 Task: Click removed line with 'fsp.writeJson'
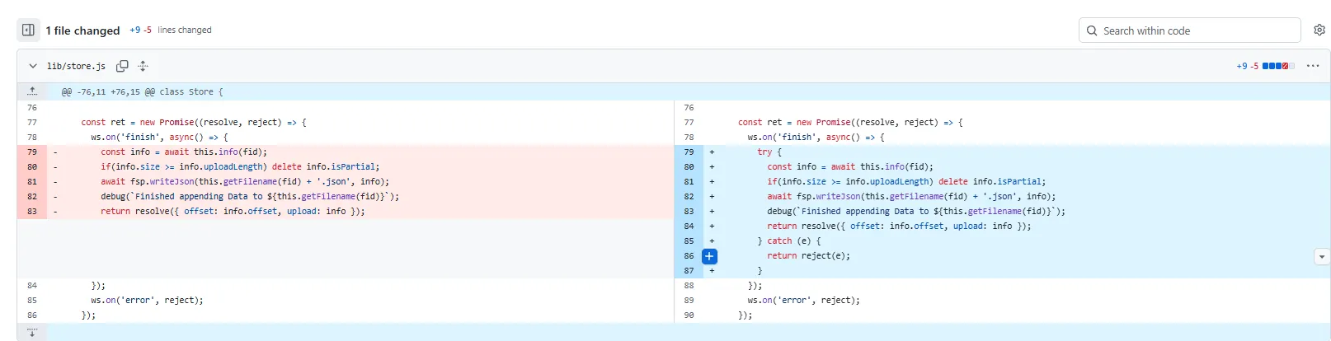tap(245, 182)
